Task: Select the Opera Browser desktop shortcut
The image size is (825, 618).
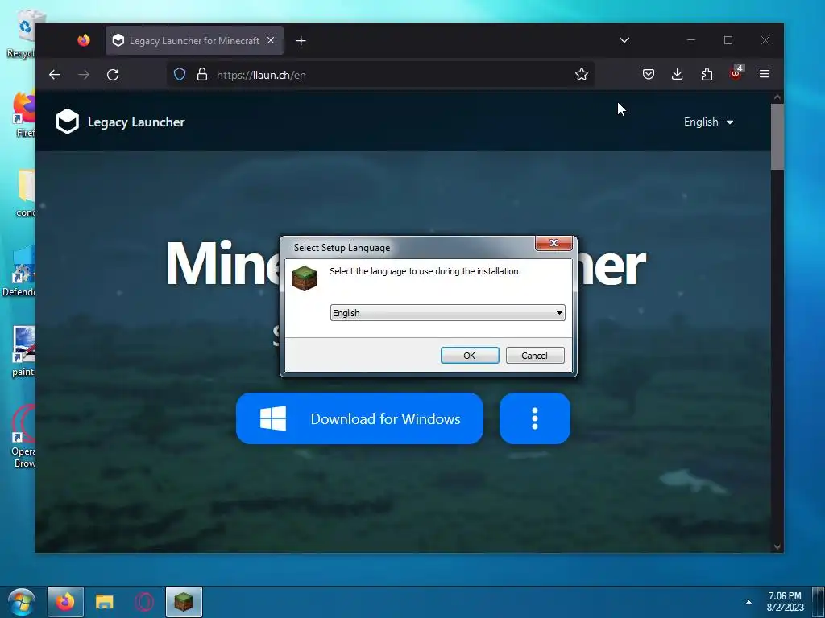Action: pos(23,436)
